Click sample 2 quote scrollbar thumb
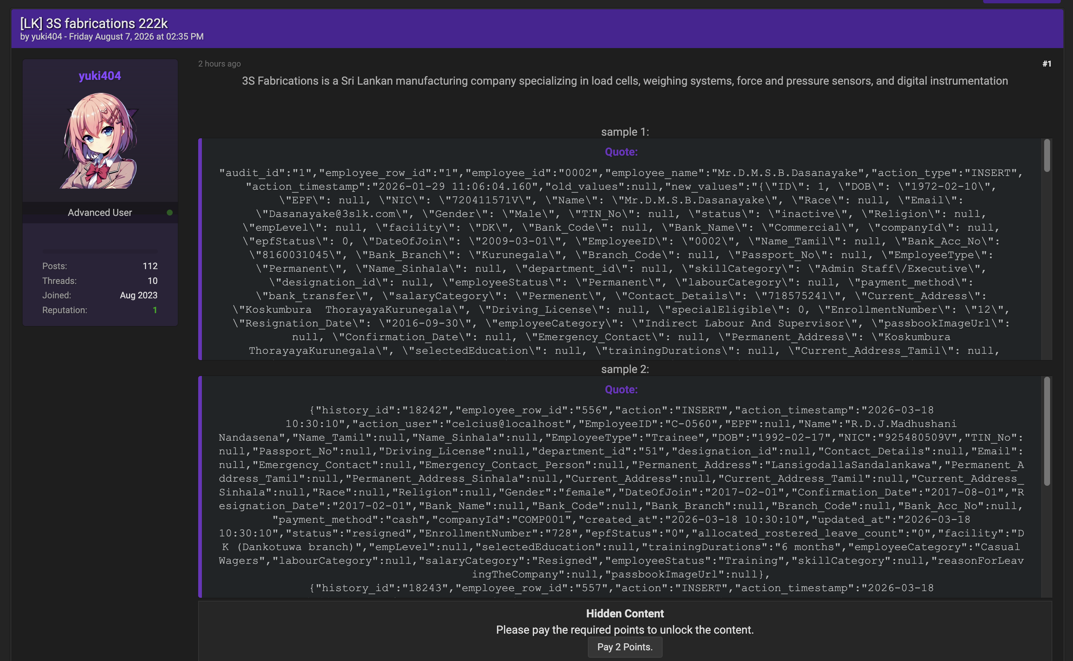Viewport: 1073px width, 661px height. (1047, 431)
